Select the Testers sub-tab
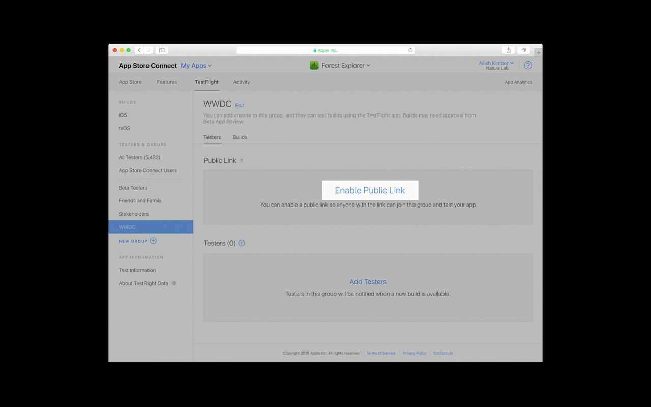This screenshot has width=651, height=407. [x=212, y=137]
